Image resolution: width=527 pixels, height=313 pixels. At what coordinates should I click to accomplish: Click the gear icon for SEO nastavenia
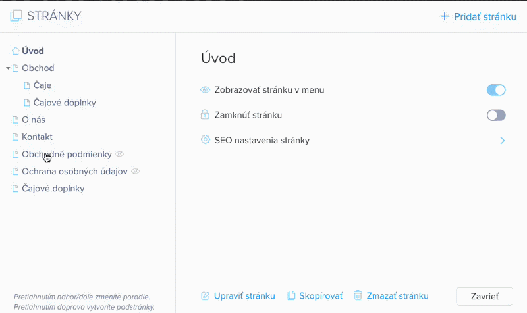pyautogui.click(x=205, y=140)
